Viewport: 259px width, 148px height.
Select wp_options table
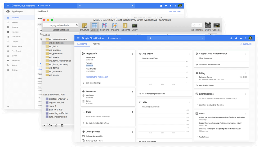tap(55, 50)
